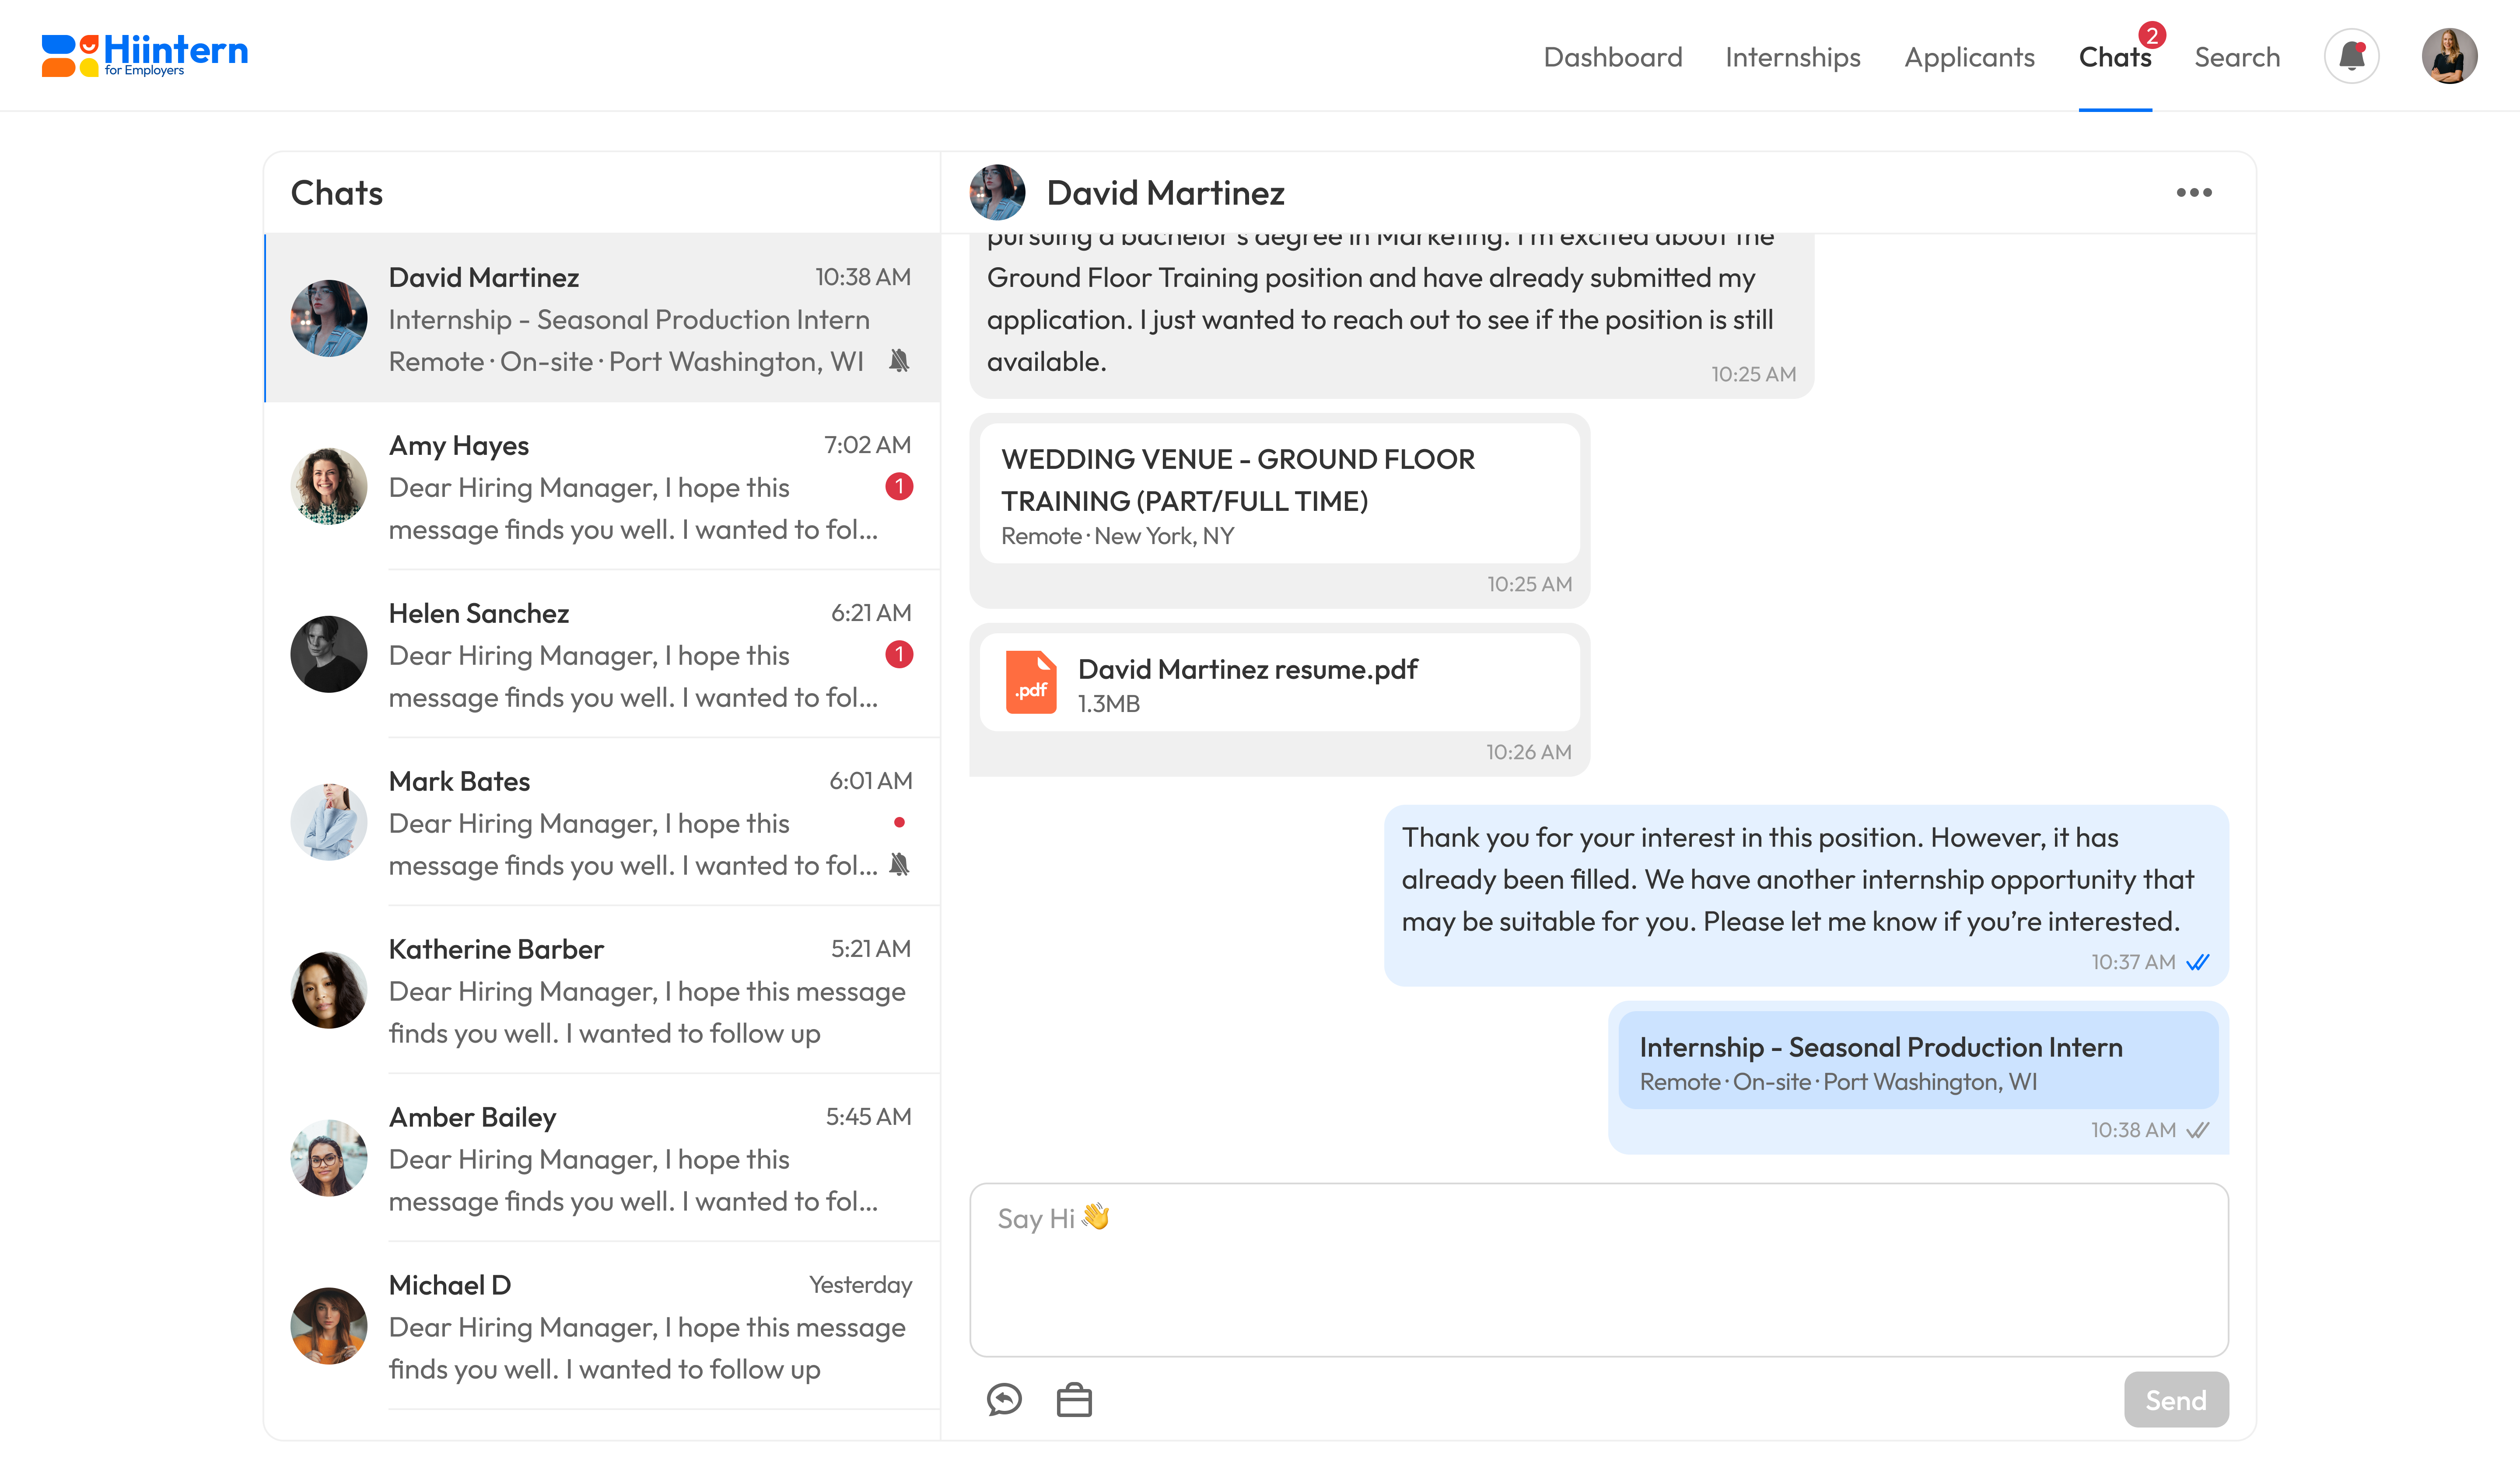Screen dimensions: 2520x1480
Task: Select Michael D avatar in chat list
Action: (329, 1327)
